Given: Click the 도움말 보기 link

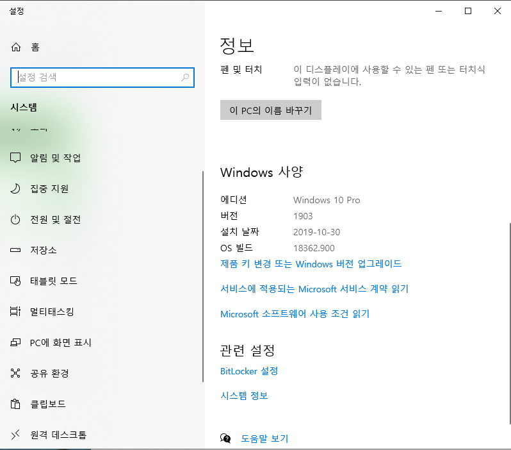Looking at the screenshot, I should click(x=264, y=438).
